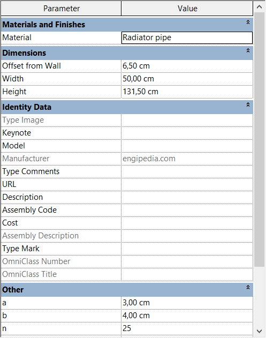Click the Model value cell

(x=187, y=146)
